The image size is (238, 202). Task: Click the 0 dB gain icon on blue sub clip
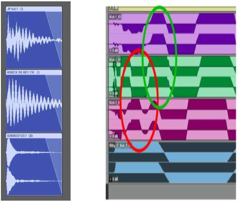(114, 179)
